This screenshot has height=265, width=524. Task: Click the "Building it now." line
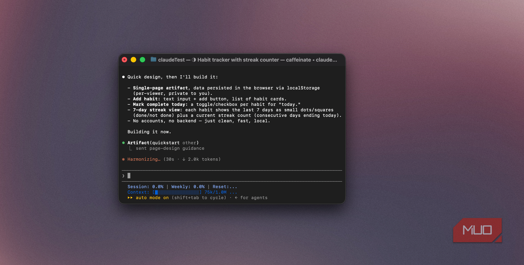[149, 132]
